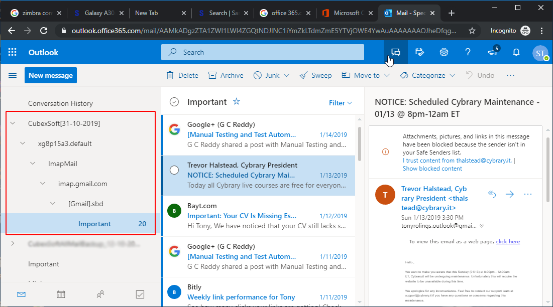
Task: Open the Junk dropdown arrow
Action: click(286, 75)
